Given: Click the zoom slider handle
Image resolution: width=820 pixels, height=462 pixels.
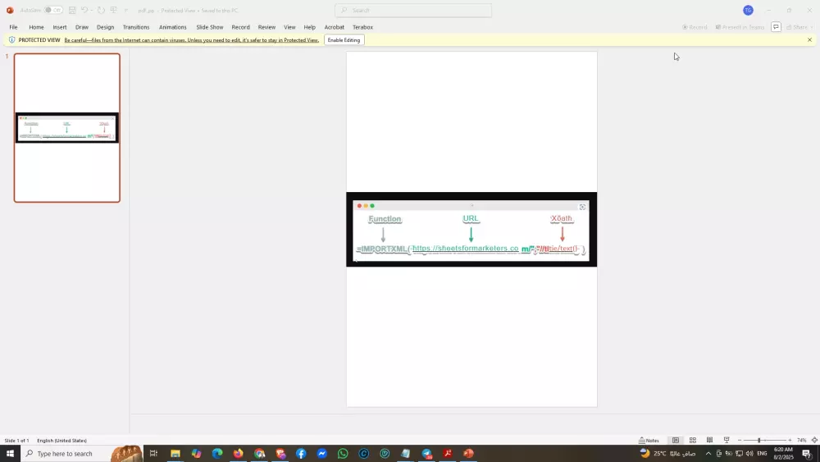Looking at the screenshot, I should [758, 441].
